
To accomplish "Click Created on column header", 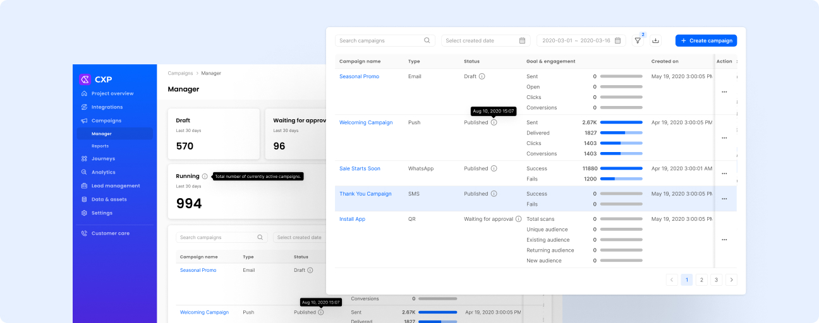I will point(665,61).
